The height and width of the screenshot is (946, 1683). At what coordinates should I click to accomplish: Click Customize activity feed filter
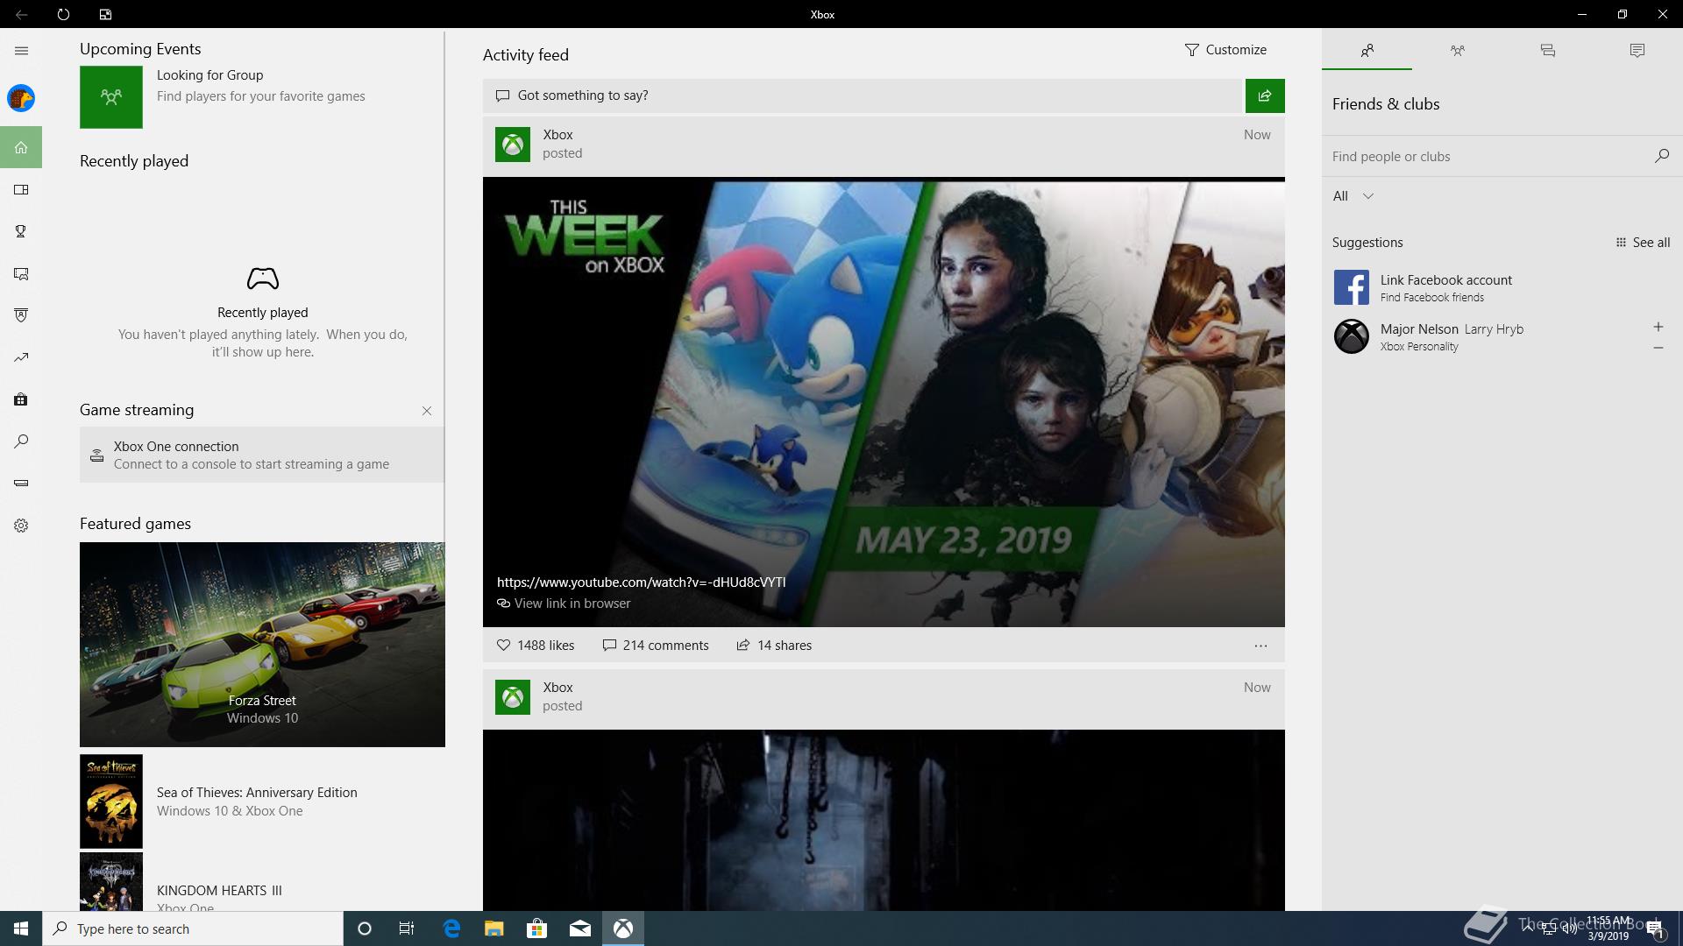point(1225,50)
